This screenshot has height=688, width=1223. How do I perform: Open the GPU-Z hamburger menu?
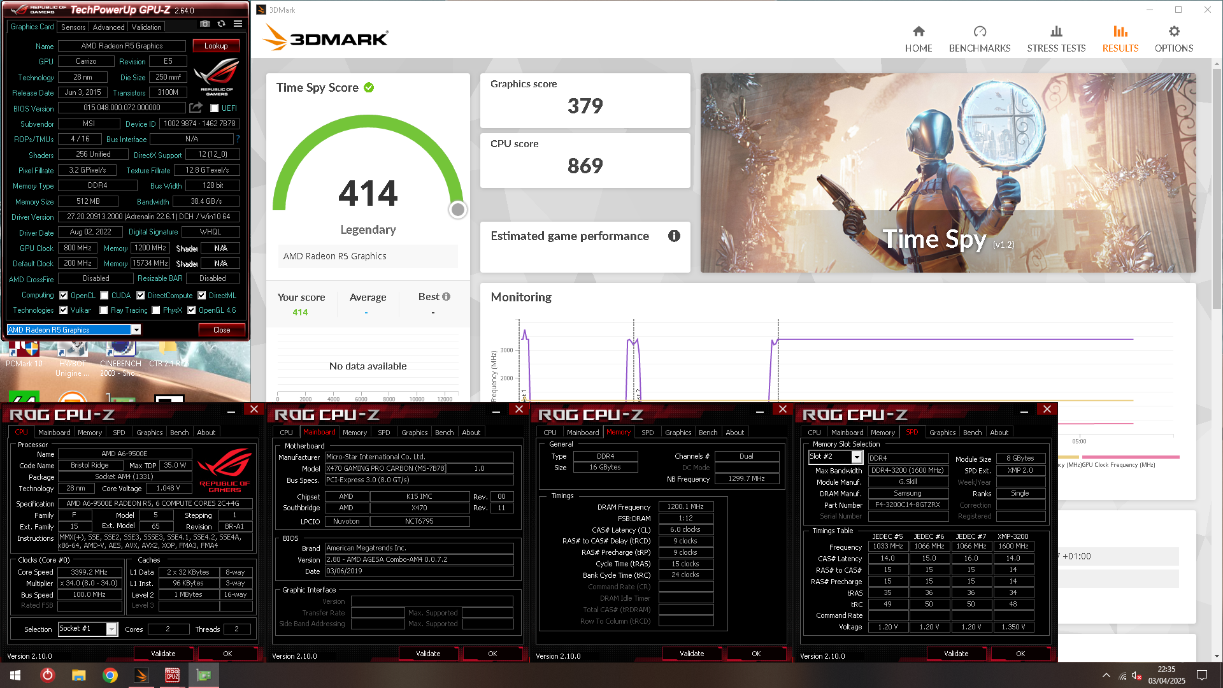pyautogui.click(x=238, y=24)
